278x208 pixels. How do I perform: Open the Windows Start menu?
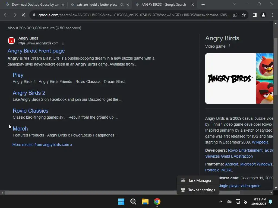pos(121,201)
